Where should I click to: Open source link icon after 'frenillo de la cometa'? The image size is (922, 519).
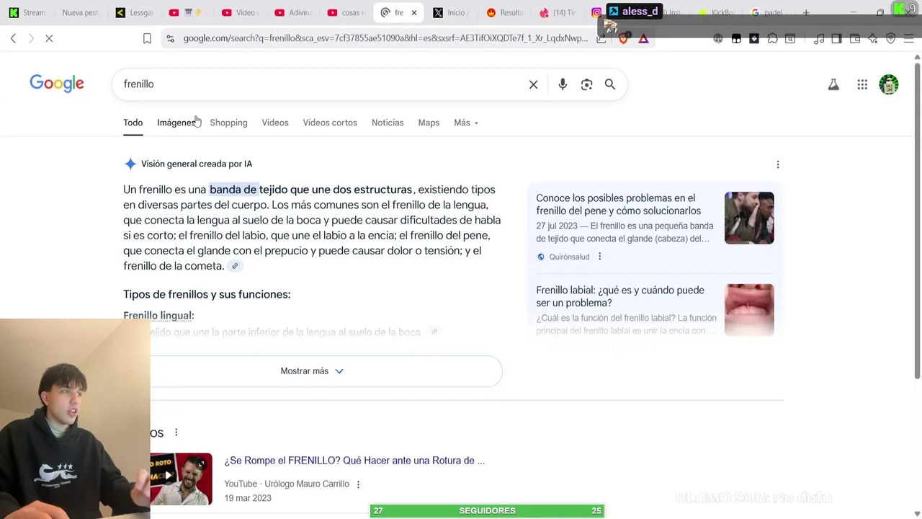[x=235, y=266]
